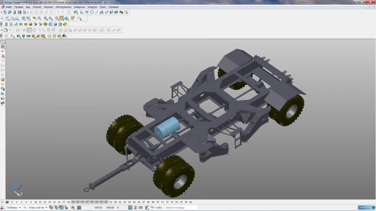Open the Вид menu
The width and height of the screenshot is (376, 211).
[x=28, y=7]
